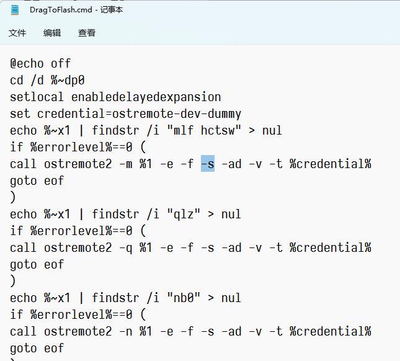This screenshot has height=361, width=400.
Task: Click the findstr line containing "qlz"
Action: coord(125,214)
